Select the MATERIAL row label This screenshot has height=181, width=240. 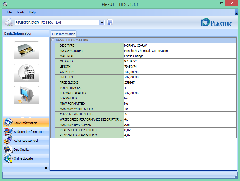pos(67,56)
